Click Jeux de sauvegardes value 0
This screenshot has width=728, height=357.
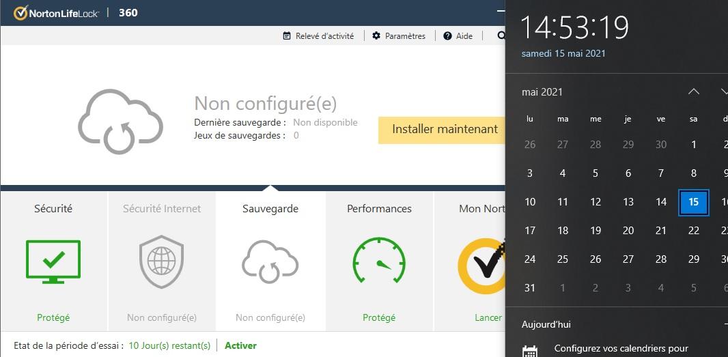(x=296, y=136)
